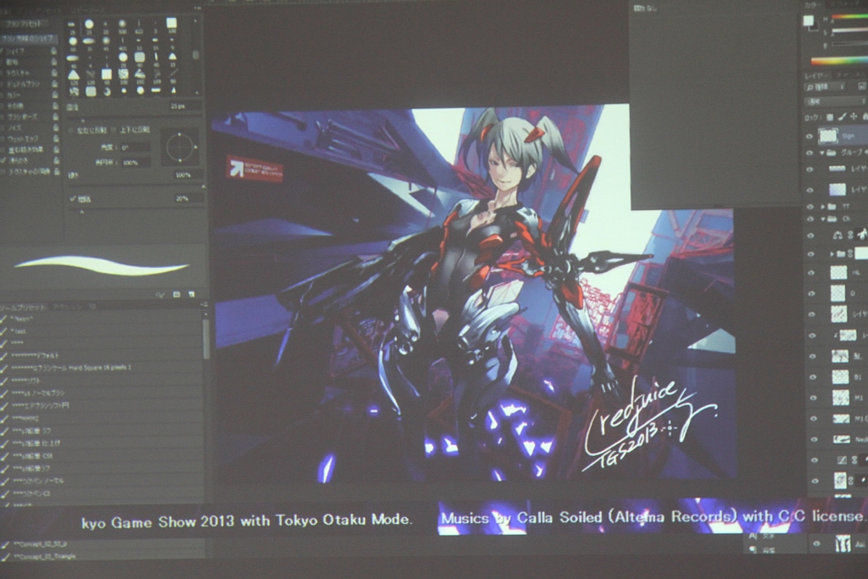
Task: Click the new brush icon below the stroke preview
Action: pos(191,294)
